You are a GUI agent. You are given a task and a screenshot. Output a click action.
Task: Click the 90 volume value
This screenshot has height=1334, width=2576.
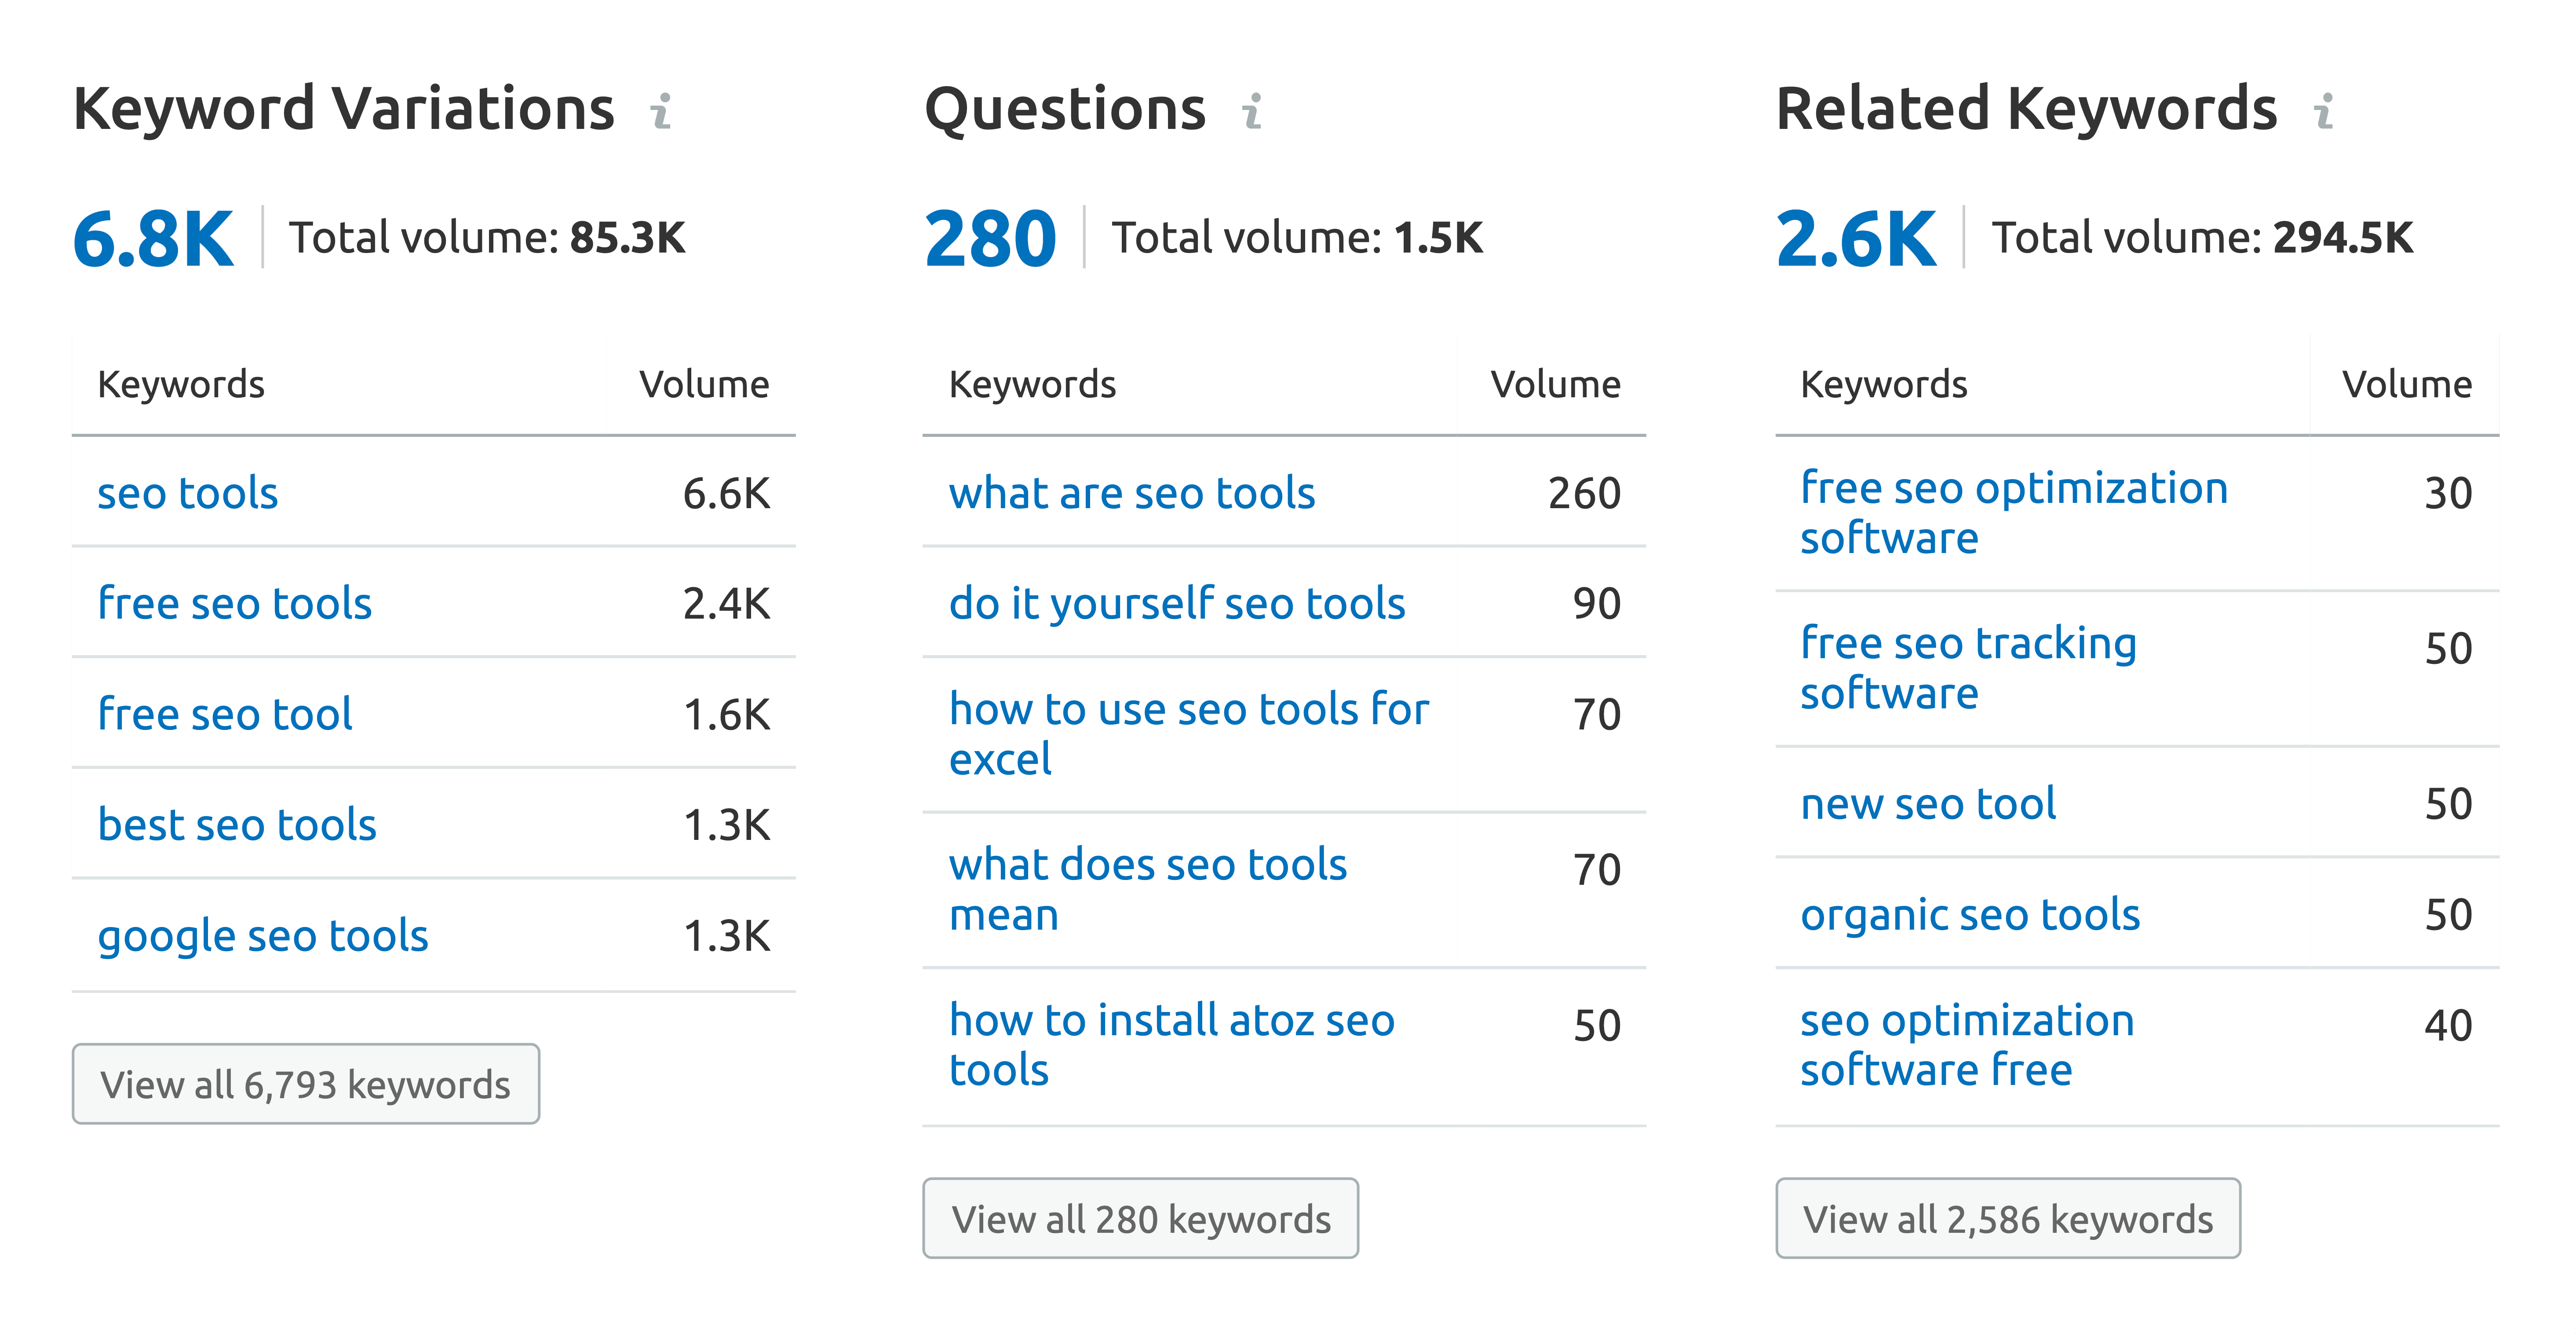point(1597,604)
